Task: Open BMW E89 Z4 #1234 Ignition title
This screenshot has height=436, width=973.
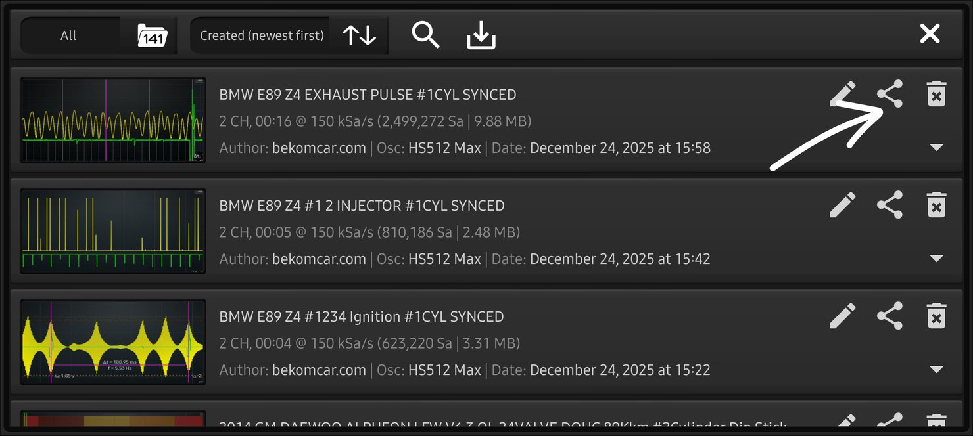Action: [x=361, y=316]
